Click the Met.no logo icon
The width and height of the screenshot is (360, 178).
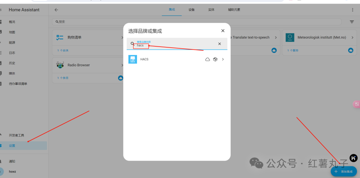290,37
